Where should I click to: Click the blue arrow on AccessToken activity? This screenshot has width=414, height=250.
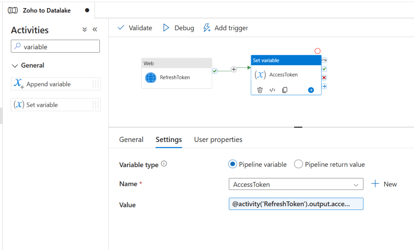coord(310,90)
